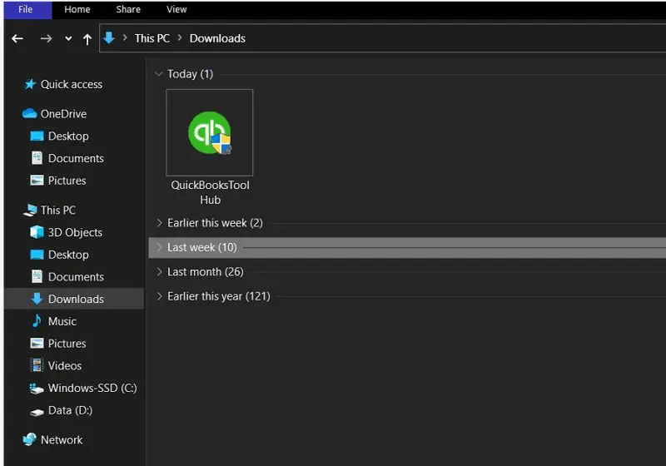Select Windows-SSD (C:) drive in sidebar
The width and height of the screenshot is (666, 466).
[92, 388]
